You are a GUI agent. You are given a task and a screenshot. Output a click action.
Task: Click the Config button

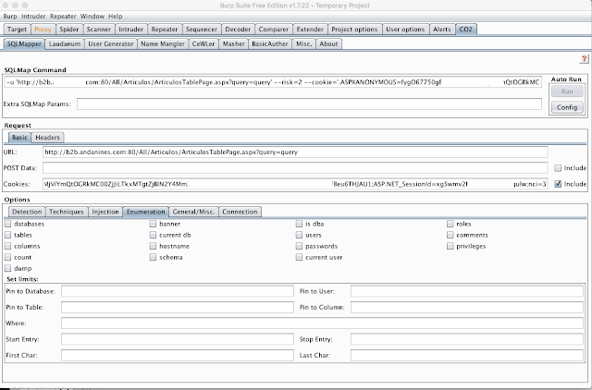(x=567, y=107)
